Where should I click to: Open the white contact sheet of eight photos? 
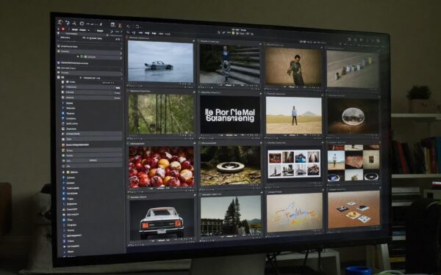(294, 164)
